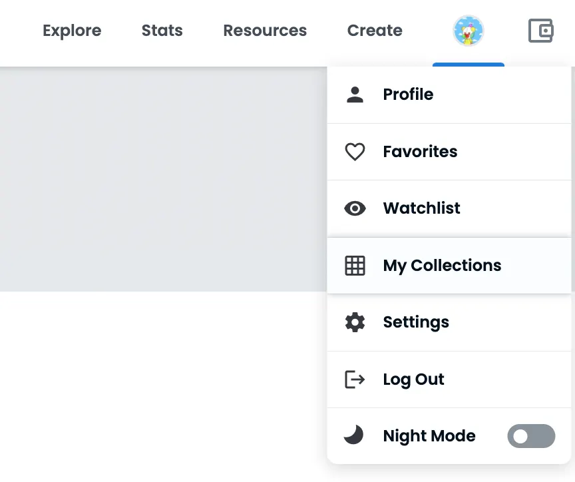This screenshot has width=575, height=482.
Task: Open Watchlist from the dropdown
Action: tap(421, 208)
